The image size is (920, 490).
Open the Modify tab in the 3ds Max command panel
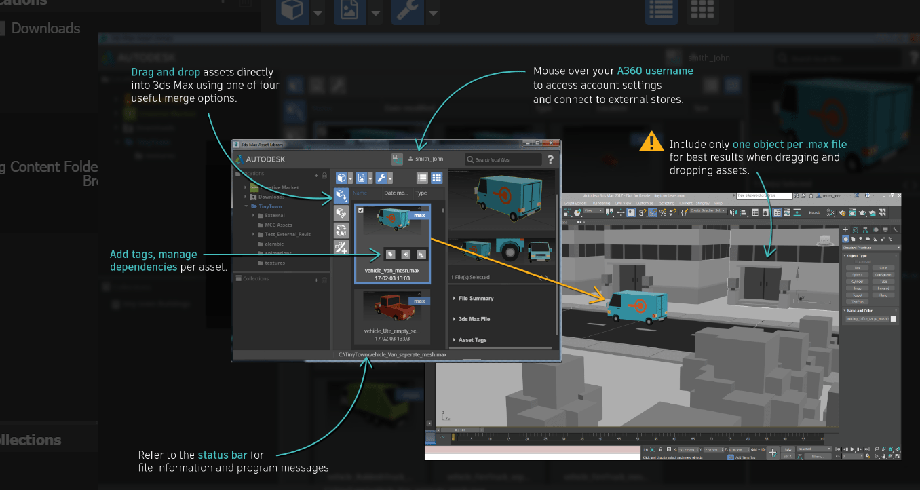[x=855, y=230]
